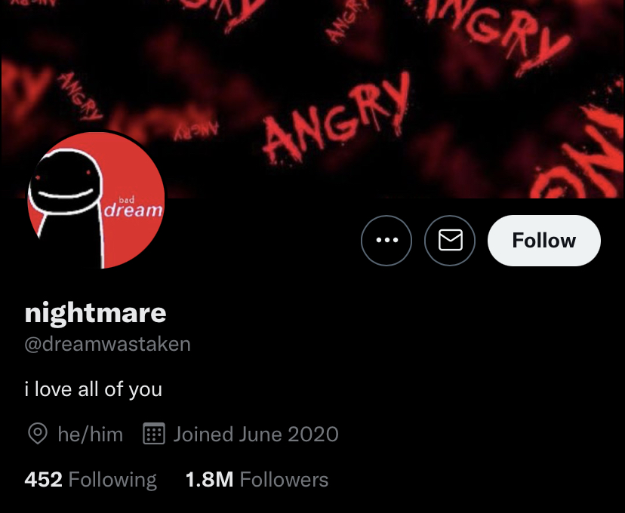This screenshot has width=625, height=513.
Task: Click the Followers label word
Action: pyautogui.click(x=285, y=480)
